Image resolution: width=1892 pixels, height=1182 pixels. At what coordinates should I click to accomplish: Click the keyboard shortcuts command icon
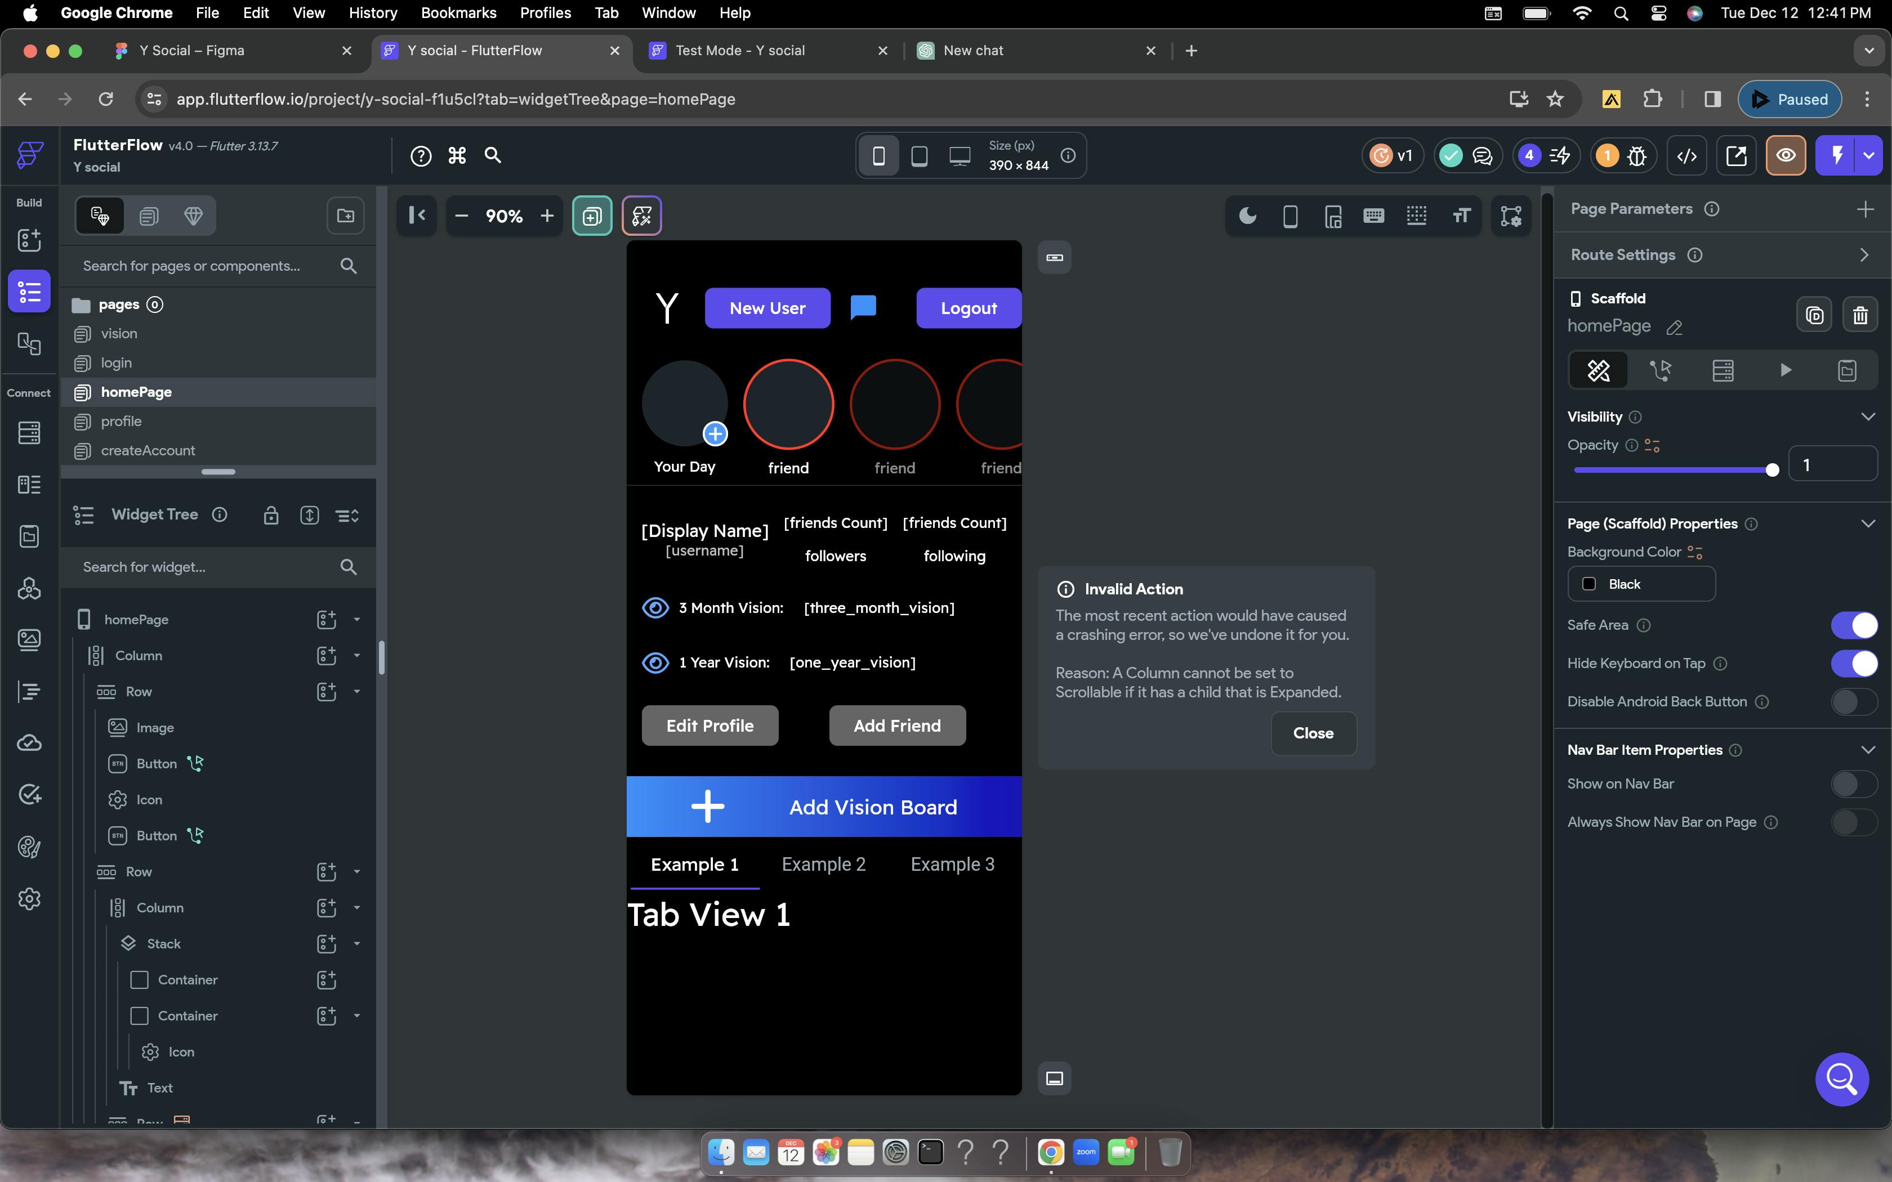(x=457, y=155)
